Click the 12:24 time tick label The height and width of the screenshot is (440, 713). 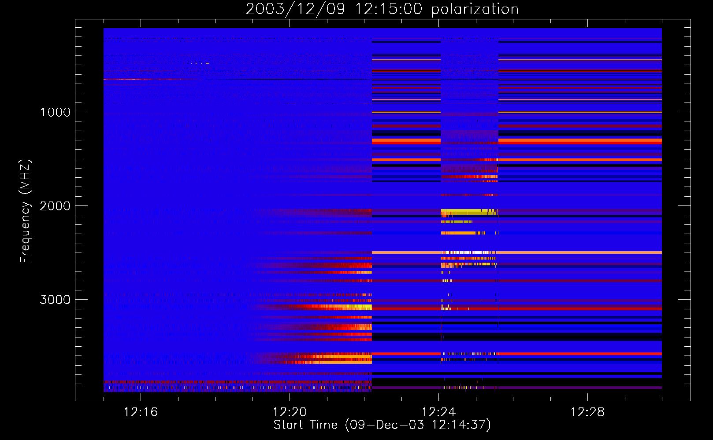pyautogui.click(x=438, y=412)
